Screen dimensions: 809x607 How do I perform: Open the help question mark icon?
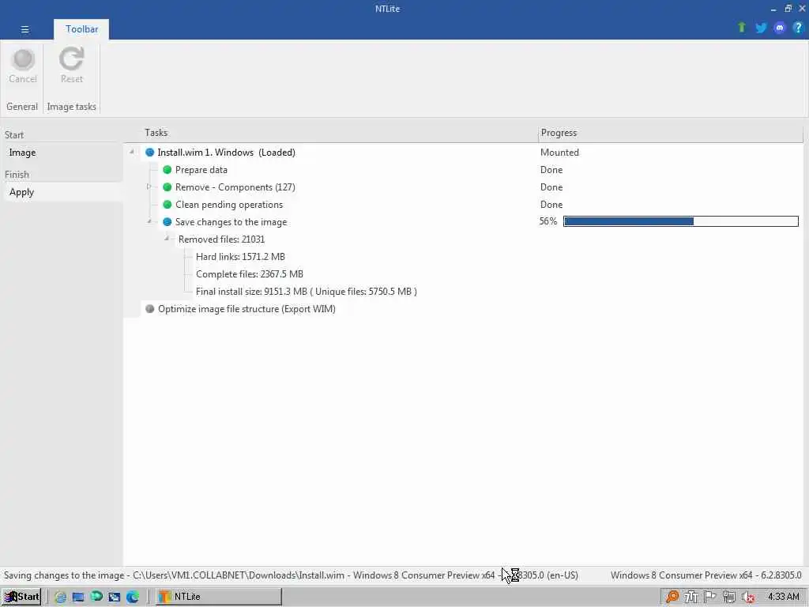pyautogui.click(x=798, y=28)
